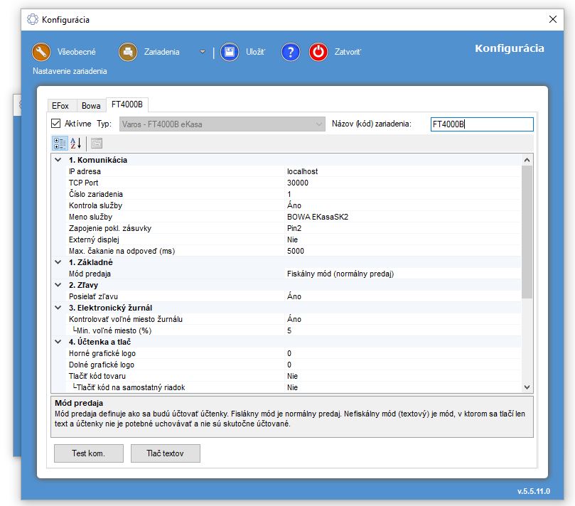Sort properties alphabetically with A-Z icon
Viewport: 575px width, 506px height.
click(x=76, y=143)
